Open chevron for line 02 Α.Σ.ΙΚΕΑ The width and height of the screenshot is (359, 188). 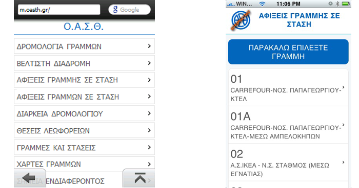[x=343, y=162]
